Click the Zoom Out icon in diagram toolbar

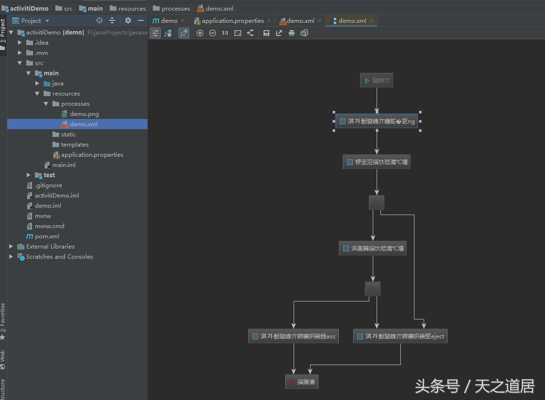tap(213, 33)
